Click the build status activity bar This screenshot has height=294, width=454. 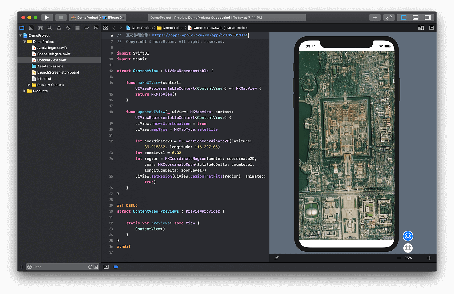tap(227, 18)
